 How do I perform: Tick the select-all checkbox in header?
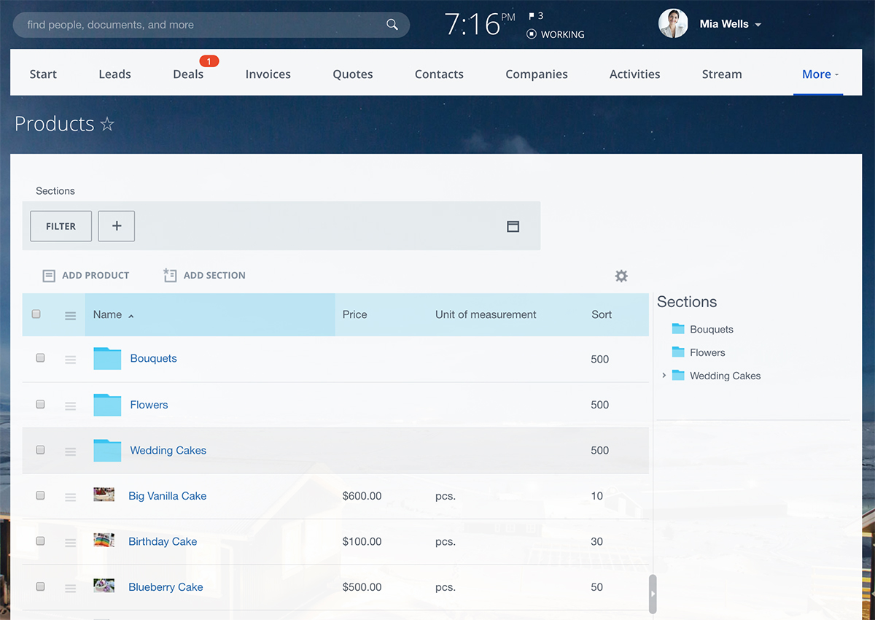[36, 314]
